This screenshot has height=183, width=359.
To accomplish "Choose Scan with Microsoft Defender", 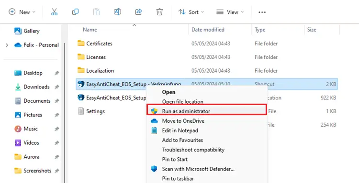I will click(x=198, y=169).
